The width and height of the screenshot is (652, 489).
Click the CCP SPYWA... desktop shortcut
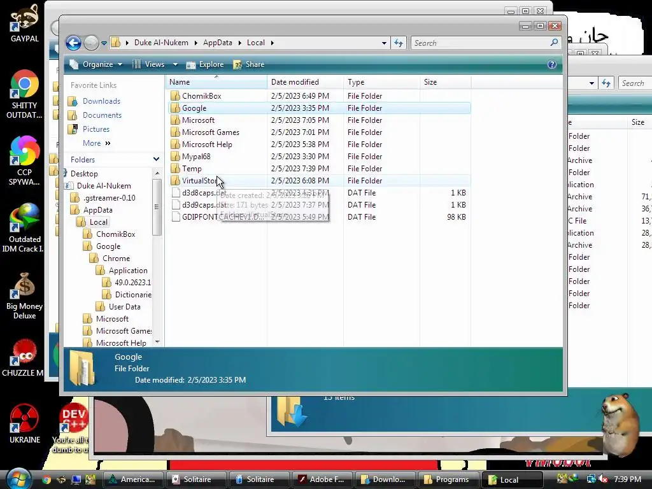[25, 160]
